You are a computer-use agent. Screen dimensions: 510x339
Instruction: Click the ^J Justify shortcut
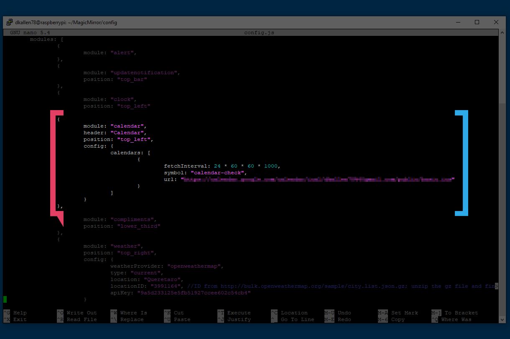234,319
